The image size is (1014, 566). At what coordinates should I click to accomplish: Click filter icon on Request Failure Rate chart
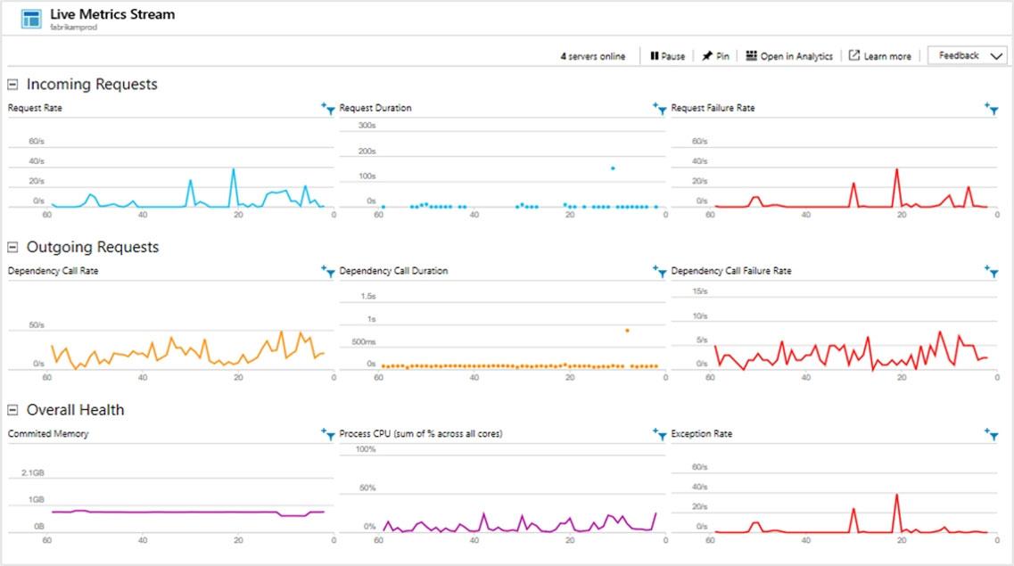click(991, 109)
